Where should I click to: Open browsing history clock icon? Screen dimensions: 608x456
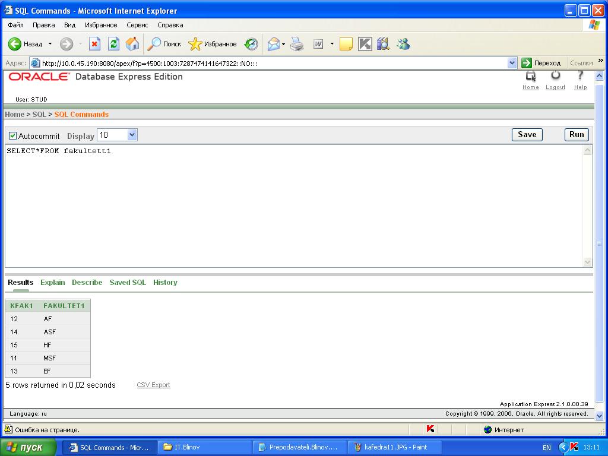251,44
